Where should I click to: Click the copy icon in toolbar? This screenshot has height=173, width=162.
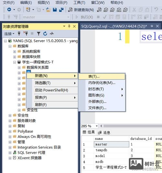(x=141, y=10)
